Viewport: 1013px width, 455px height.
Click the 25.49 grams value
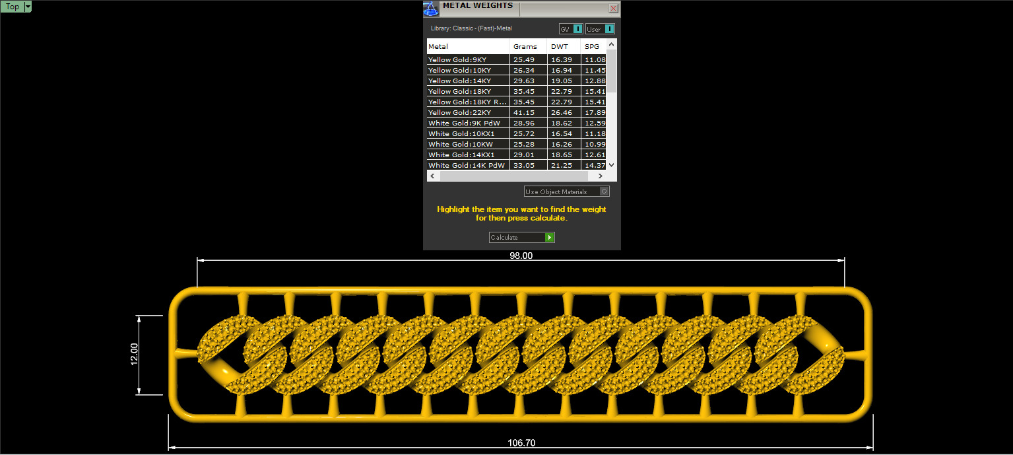[x=524, y=59]
